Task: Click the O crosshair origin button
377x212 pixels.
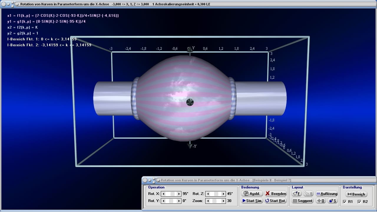Action: 320,201
